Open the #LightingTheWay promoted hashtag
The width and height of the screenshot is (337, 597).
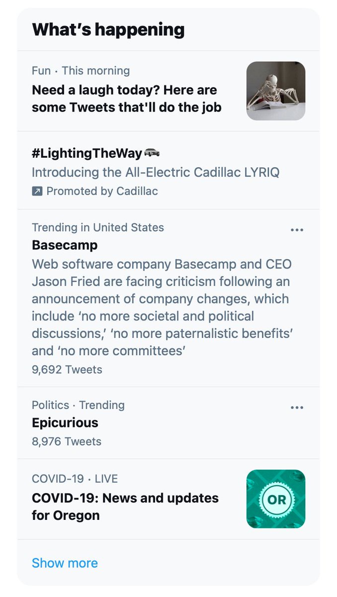pos(87,153)
